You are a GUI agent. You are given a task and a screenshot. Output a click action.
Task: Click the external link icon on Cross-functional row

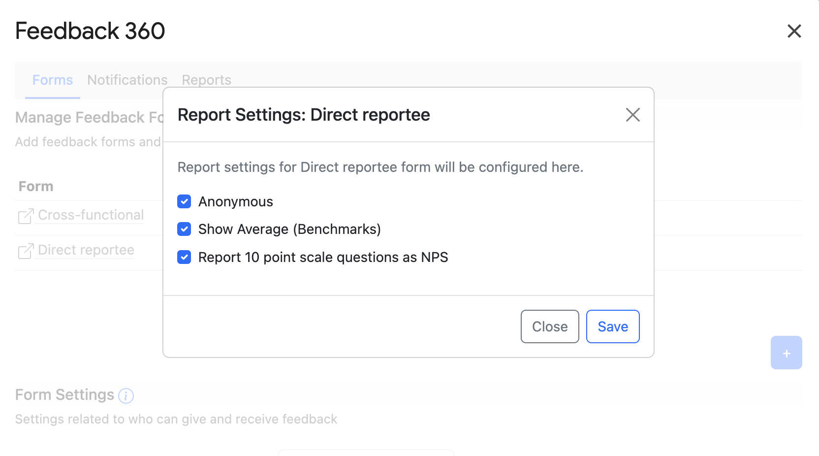[25, 215]
